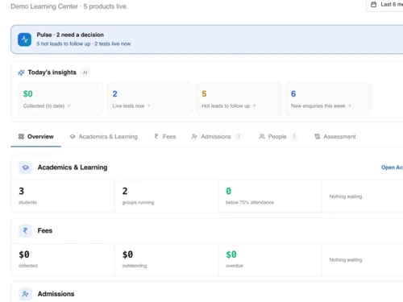The width and height of the screenshot is (403, 302).
Task: Click the '2 groups running' stat
Action: pos(166,197)
